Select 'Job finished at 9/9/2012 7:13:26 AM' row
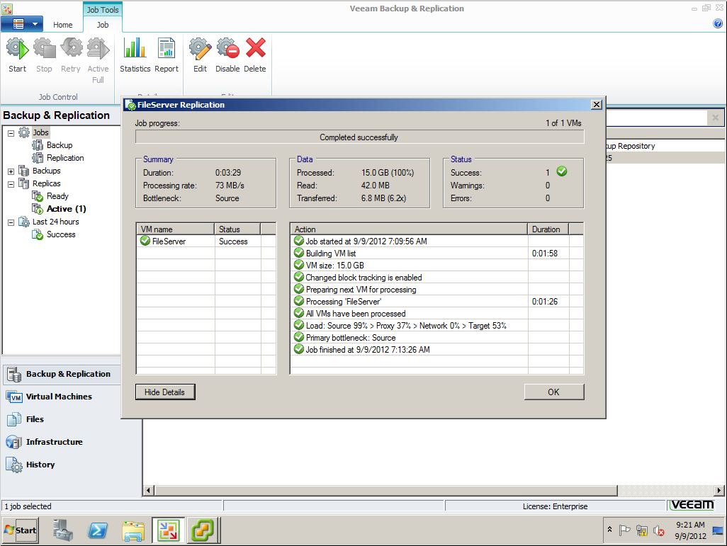The height and width of the screenshot is (546, 727). coord(436,349)
